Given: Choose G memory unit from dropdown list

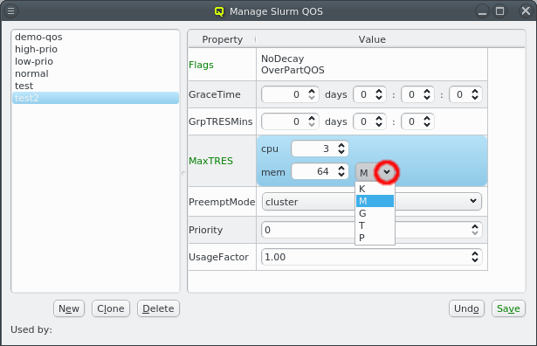Looking at the screenshot, I should 375,213.
